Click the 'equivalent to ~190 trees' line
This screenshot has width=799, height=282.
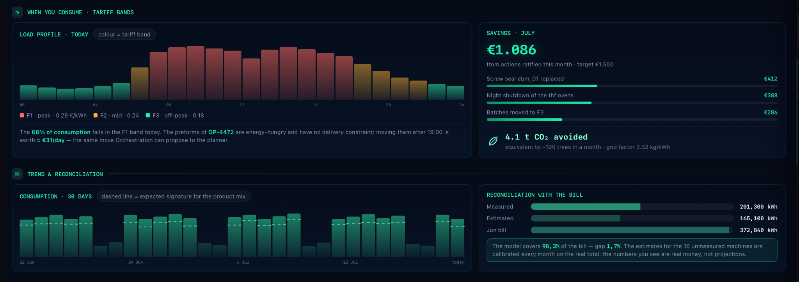pyautogui.click(x=588, y=147)
